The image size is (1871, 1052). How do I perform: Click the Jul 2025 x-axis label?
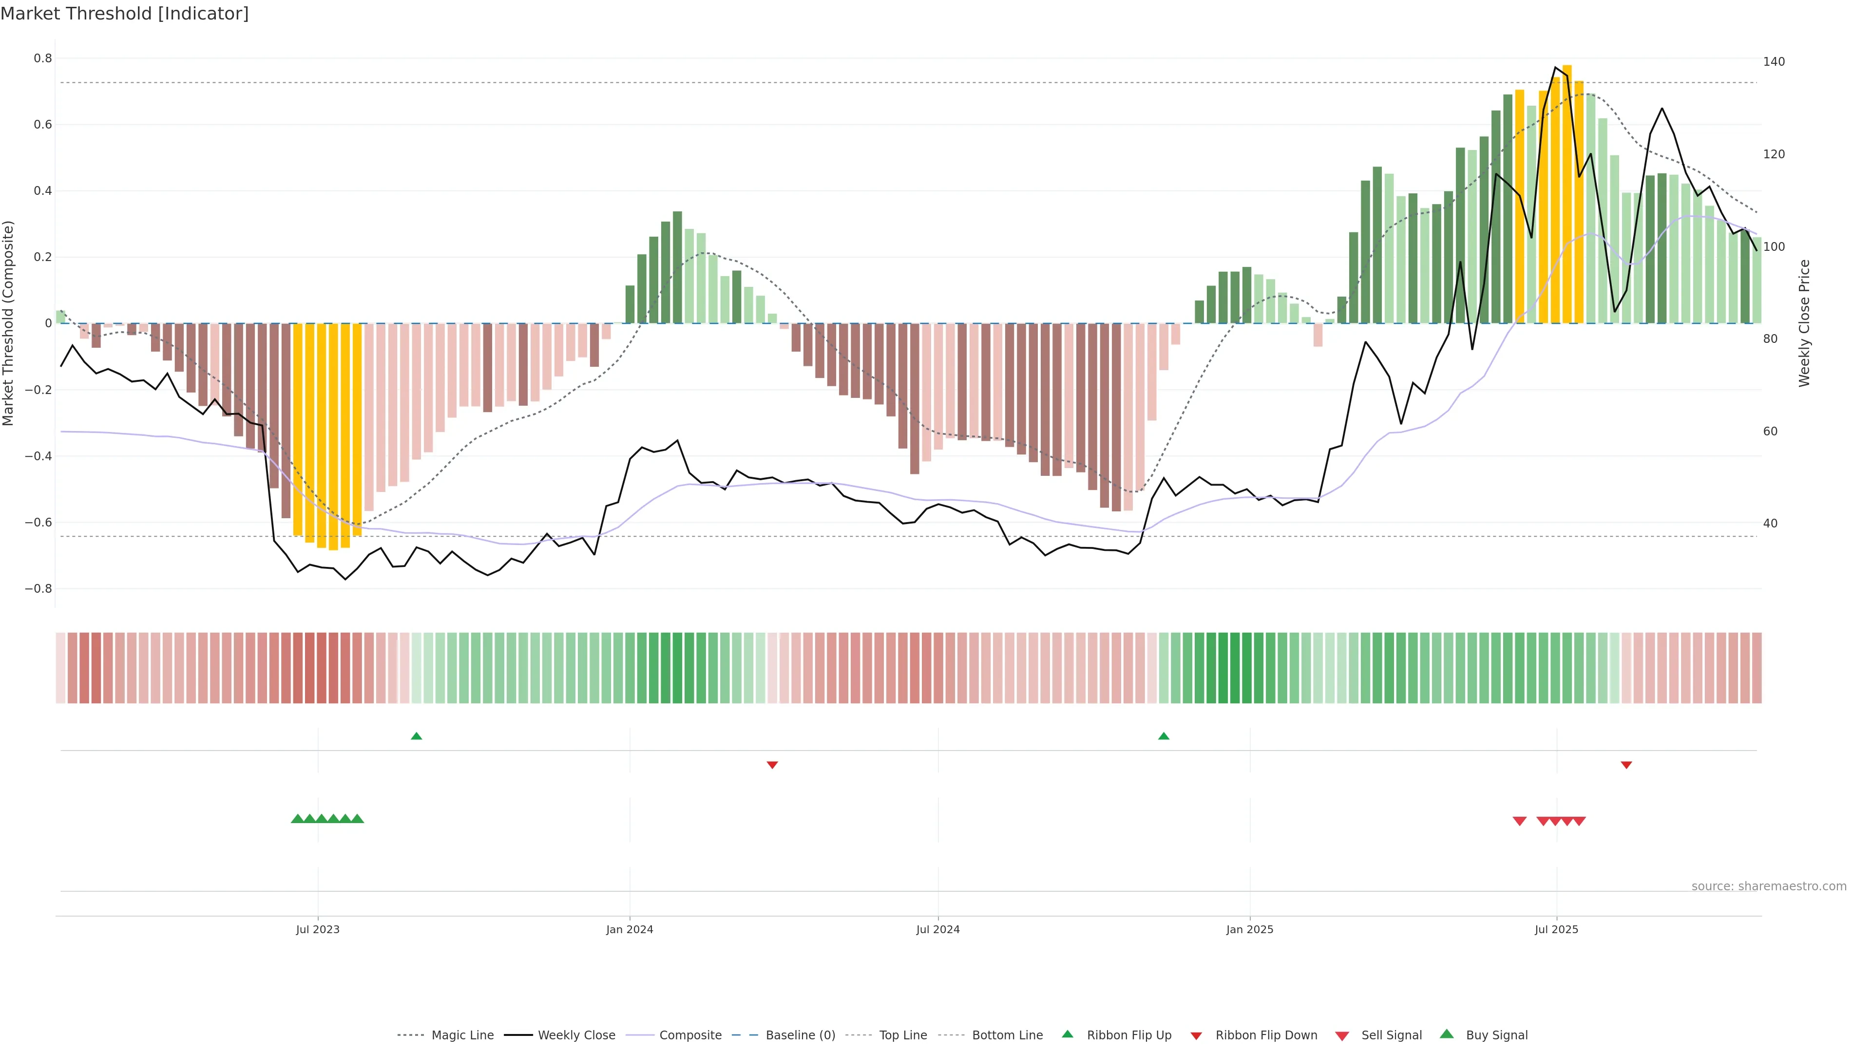pos(1557,929)
